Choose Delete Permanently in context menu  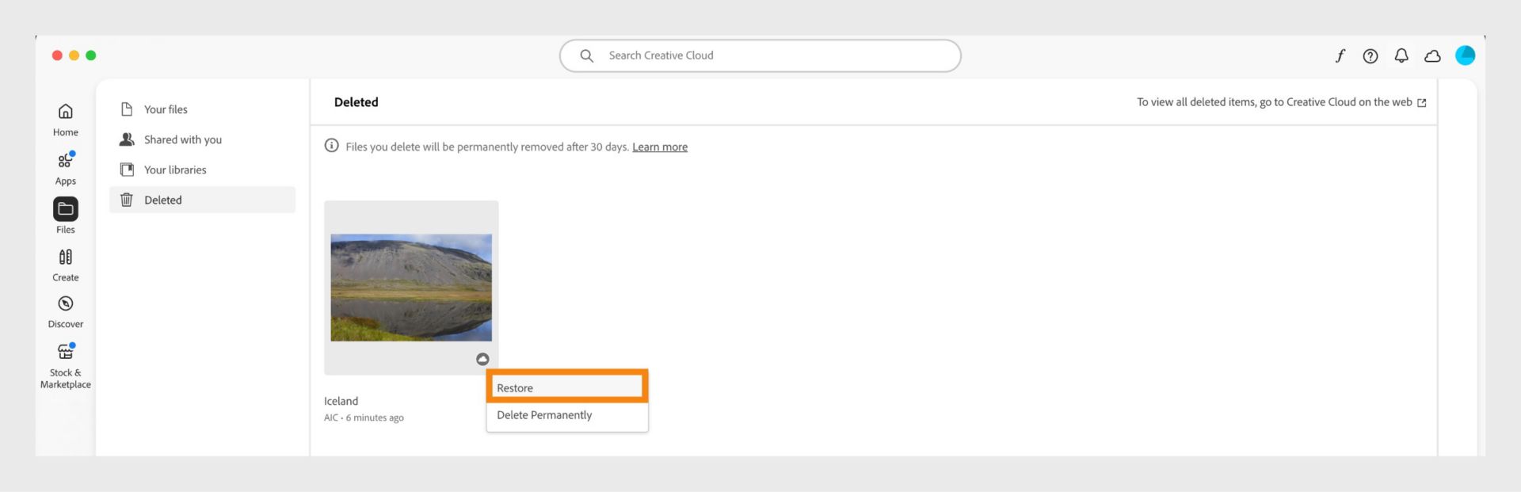coord(544,415)
